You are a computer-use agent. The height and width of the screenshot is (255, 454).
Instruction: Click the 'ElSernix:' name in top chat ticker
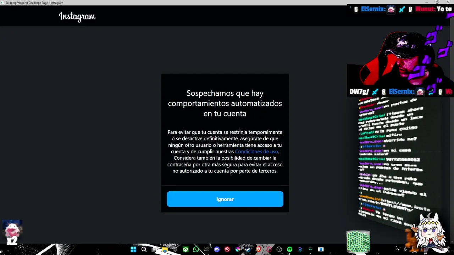[373, 10]
